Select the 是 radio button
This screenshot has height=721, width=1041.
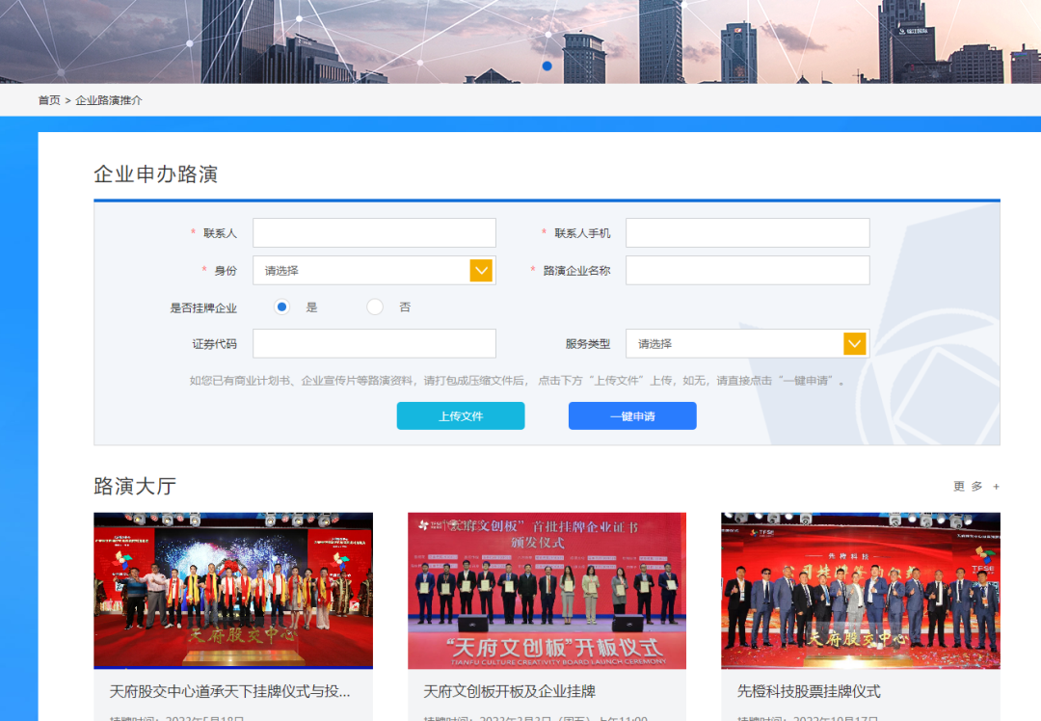click(x=281, y=307)
